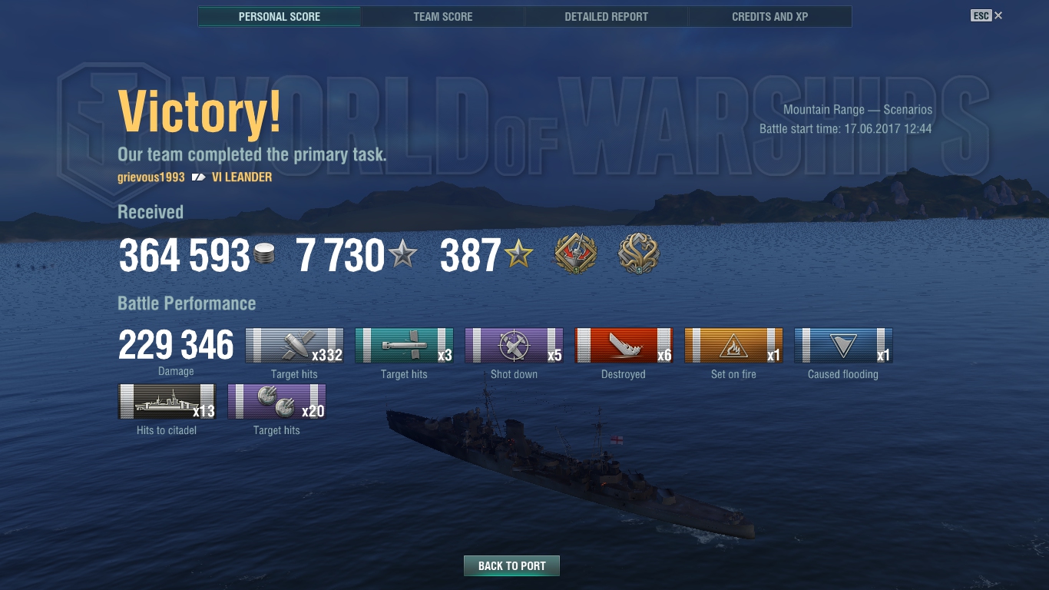1049x590 pixels.
Task: Click the grey XP star icon
Action: pos(402,254)
